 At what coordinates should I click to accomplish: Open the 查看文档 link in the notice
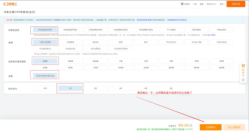click(151, 20)
